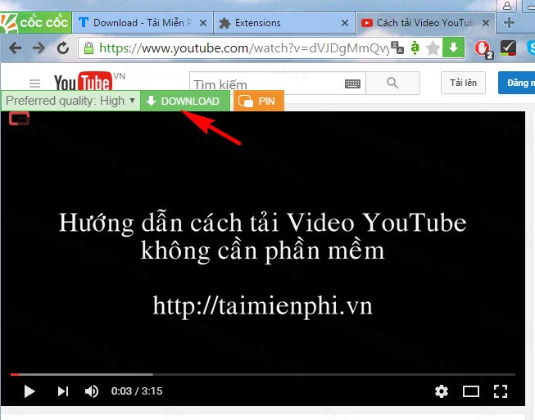
Task: Click the Vietnamese typing 'à' icon
Action: pyautogui.click(x=415, y=48)
